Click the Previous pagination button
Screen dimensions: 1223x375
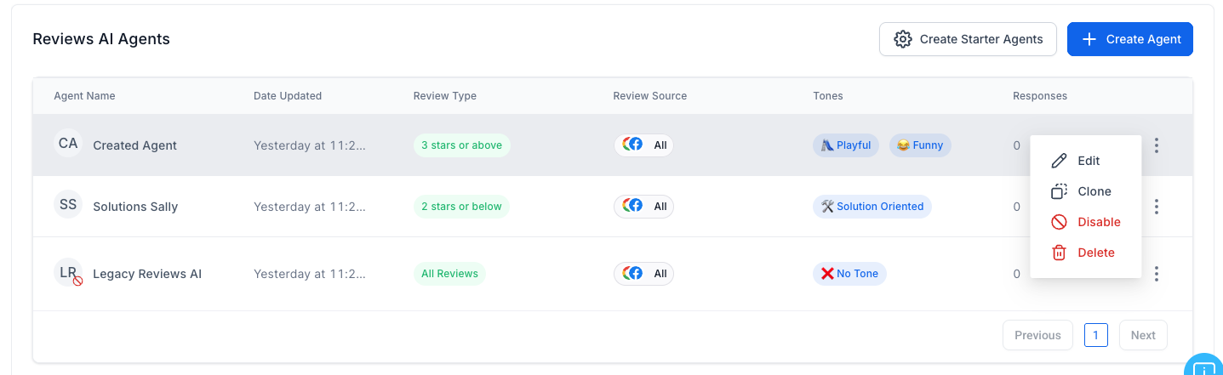[x=1037, y=335]
